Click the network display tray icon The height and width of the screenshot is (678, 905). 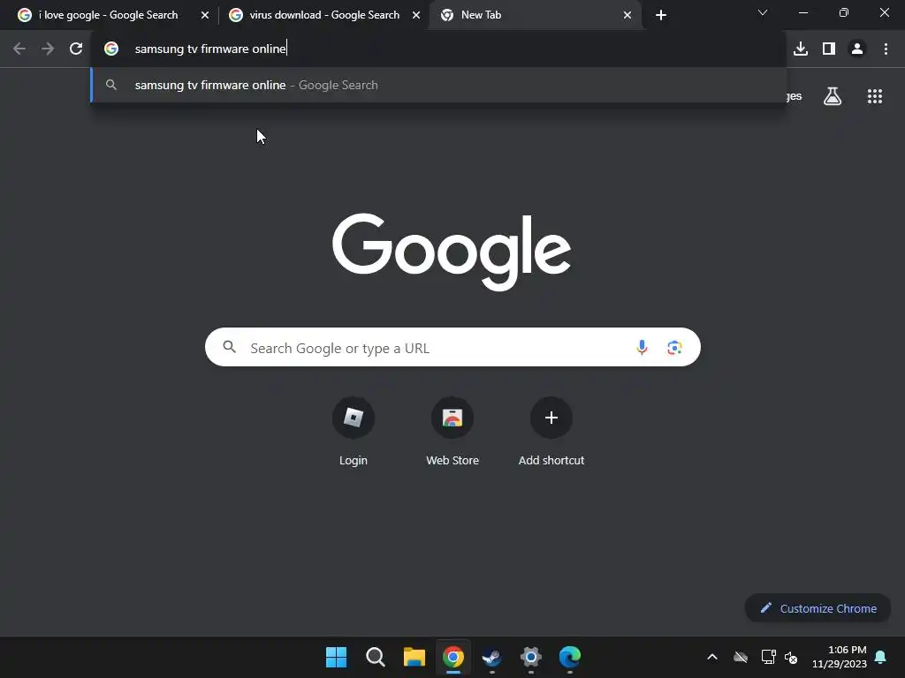coord(768,657)
